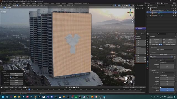This screenshot has height=99, width=177.
Task: Open the Window menu
Action: pyautogui.click(x=14, y=3)
